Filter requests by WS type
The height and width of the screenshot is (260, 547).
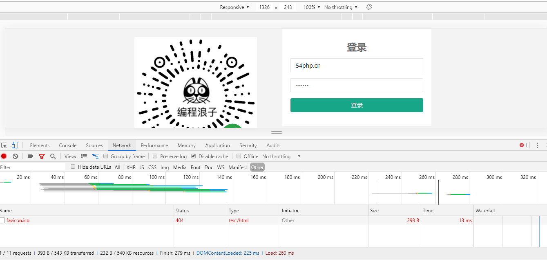tap(221, 167)
